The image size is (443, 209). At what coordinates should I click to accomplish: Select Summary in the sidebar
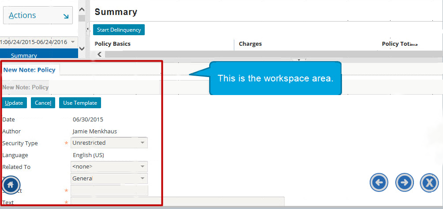24,55
